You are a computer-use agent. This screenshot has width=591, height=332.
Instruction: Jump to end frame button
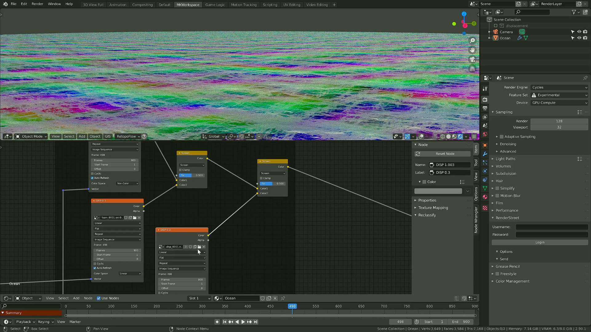(x=255, y=322)
